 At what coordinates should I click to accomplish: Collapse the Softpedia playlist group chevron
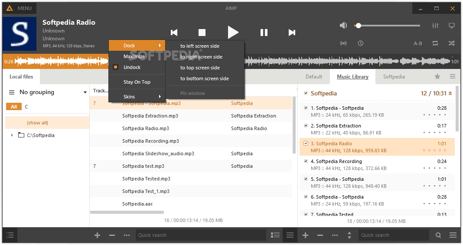coord(450,93)
